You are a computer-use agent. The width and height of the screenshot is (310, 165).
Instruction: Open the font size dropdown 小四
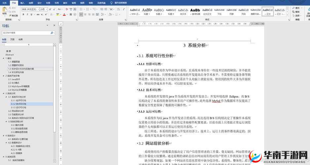[47, 9]
